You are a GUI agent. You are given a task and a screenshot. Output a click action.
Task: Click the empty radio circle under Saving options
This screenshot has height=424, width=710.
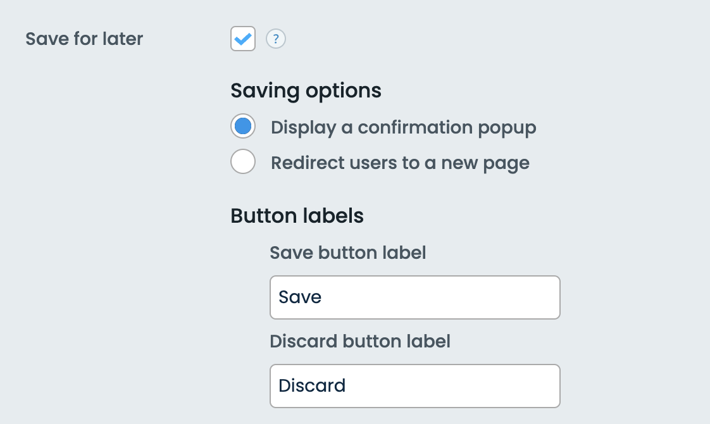tap(243, 162)
